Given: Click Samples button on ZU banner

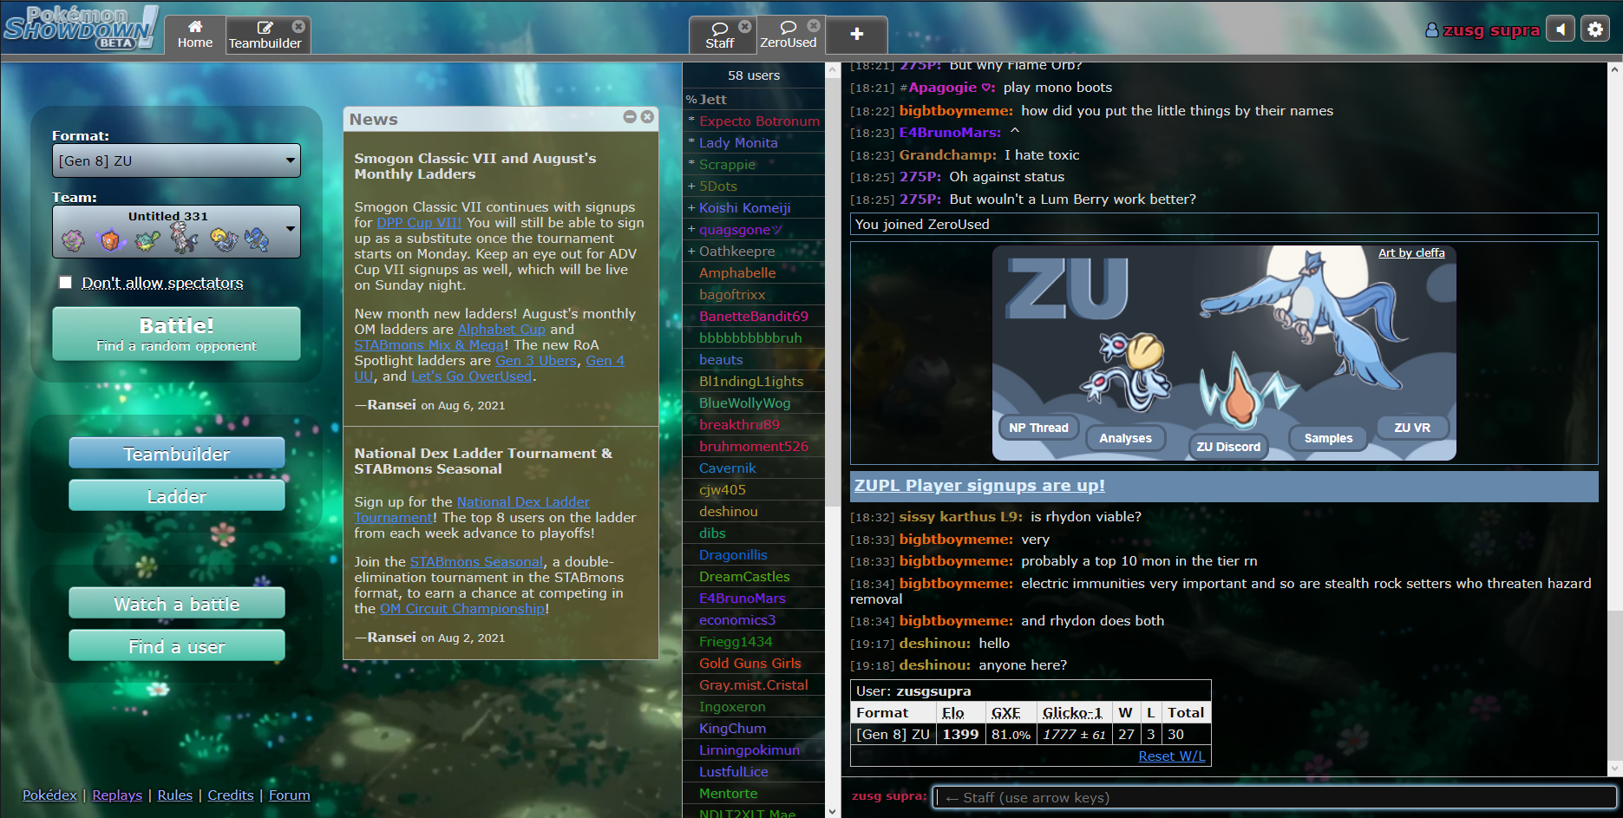Looking at the screenshot, I should pyautogui.click(x=1328, y=438).
